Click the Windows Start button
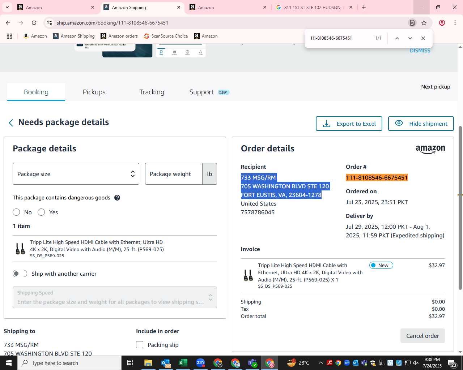 click(x=9, y=363)
